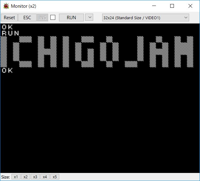This screenshot has width=200, height=181.
Task: Click the OK prompt below the ICHIGOJAM banner
Action: 7,70
